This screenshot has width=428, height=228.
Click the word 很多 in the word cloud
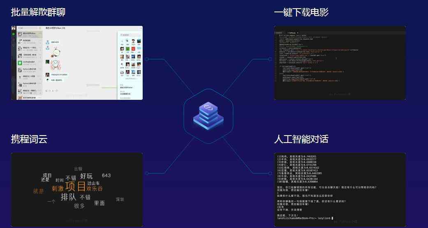click(79, 206)
